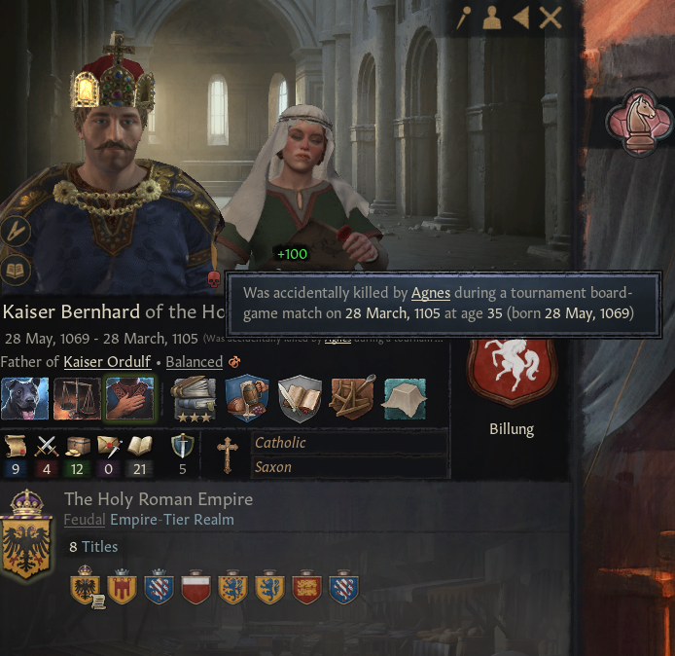Image resolution: width=675 pixels, height=656 pixels.
Task: Open the Kaiser Ordulf character link
Action: pyautogui.click(x=107, y=362)
